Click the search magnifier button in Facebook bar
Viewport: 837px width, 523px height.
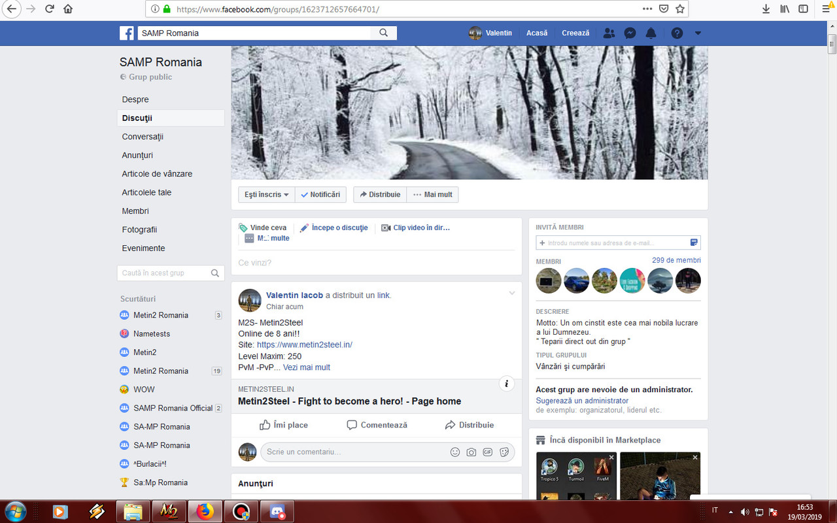384,33
